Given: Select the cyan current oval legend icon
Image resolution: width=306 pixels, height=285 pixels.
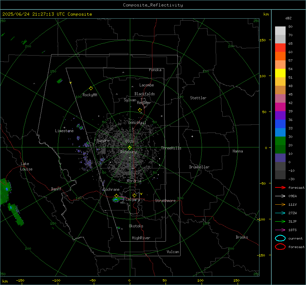Looking at the screenshot, I should point(280,238).
